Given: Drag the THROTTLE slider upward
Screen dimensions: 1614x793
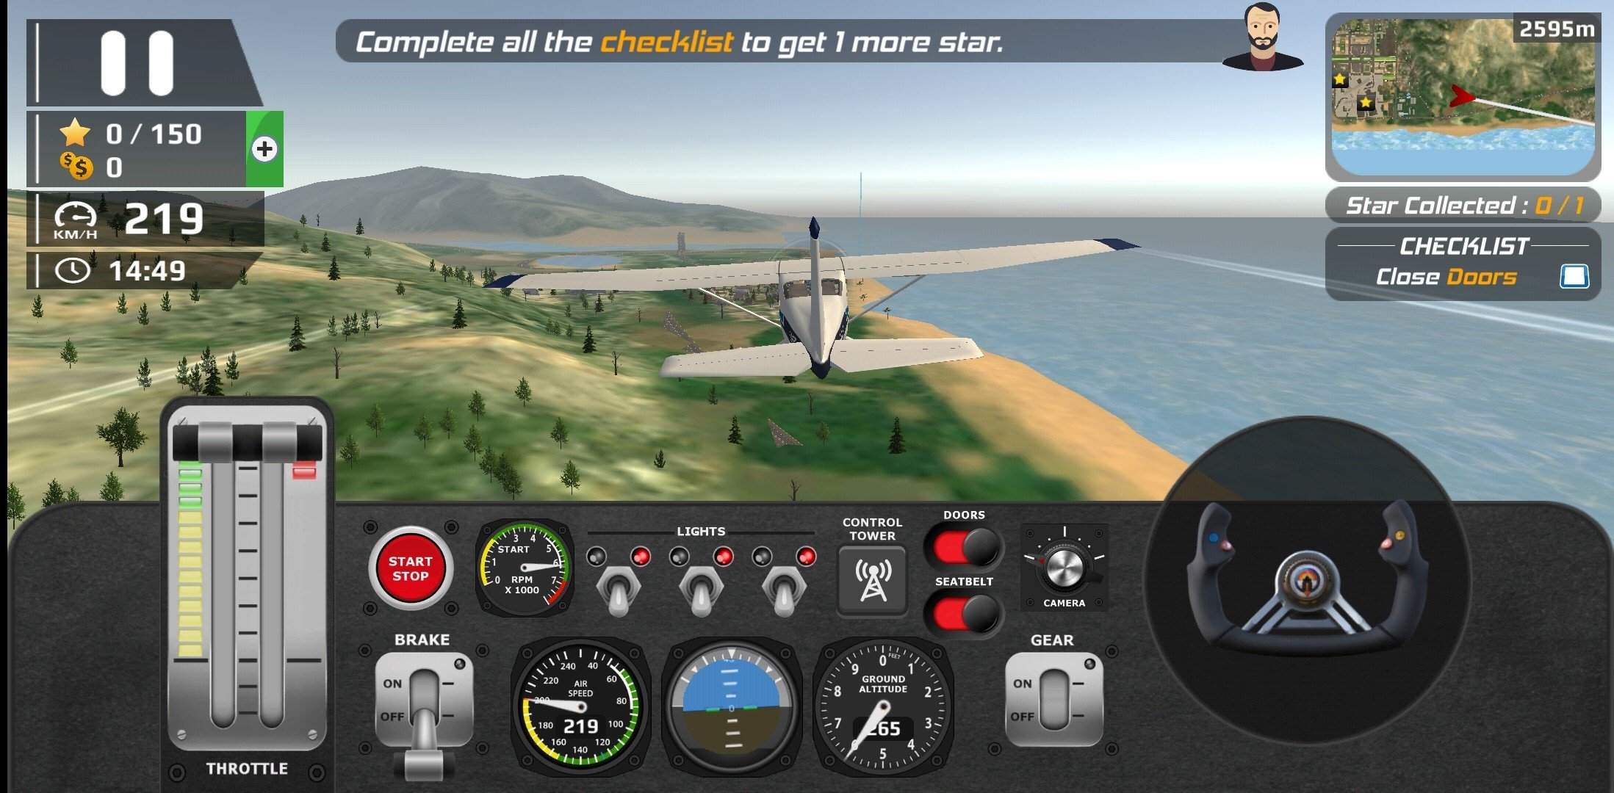Looking at the screenshot, I should (239, 441).
